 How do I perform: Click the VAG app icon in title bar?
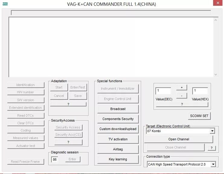click(x=5, y=4)
